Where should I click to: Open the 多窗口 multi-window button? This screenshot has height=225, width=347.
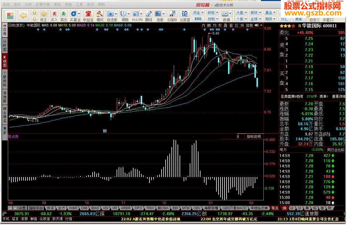point(328,20)
